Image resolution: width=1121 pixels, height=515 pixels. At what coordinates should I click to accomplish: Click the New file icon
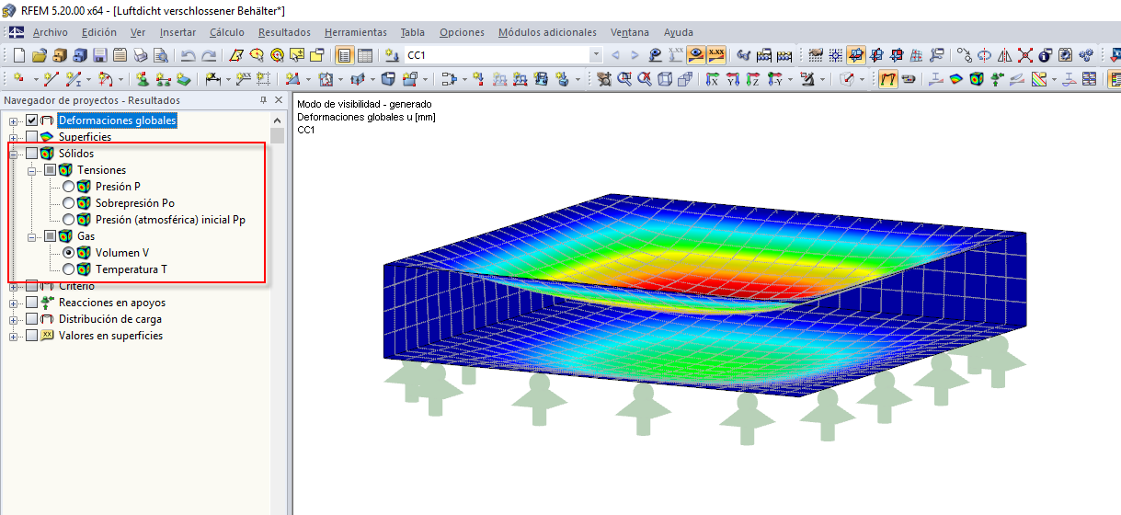[x=19, y=55]
